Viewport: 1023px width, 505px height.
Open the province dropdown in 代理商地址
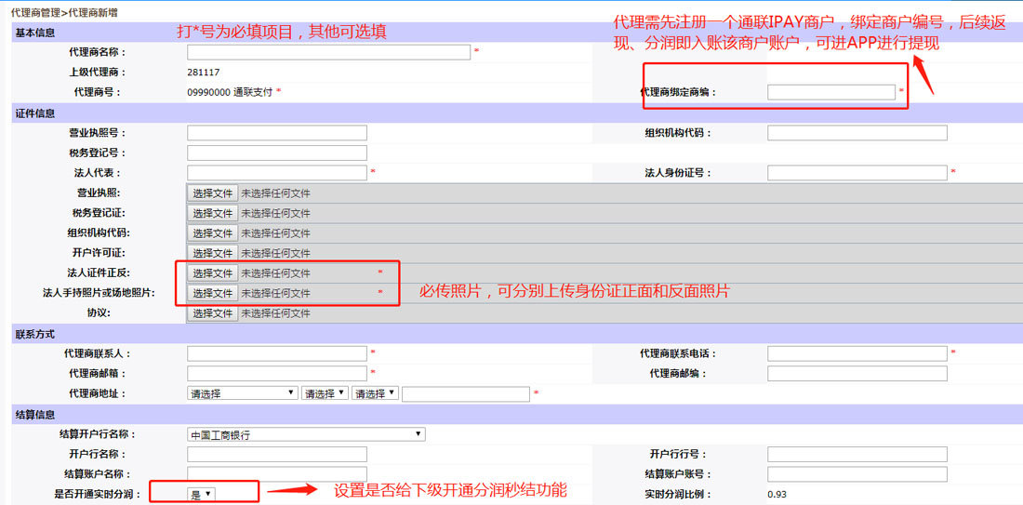[242, 393]
